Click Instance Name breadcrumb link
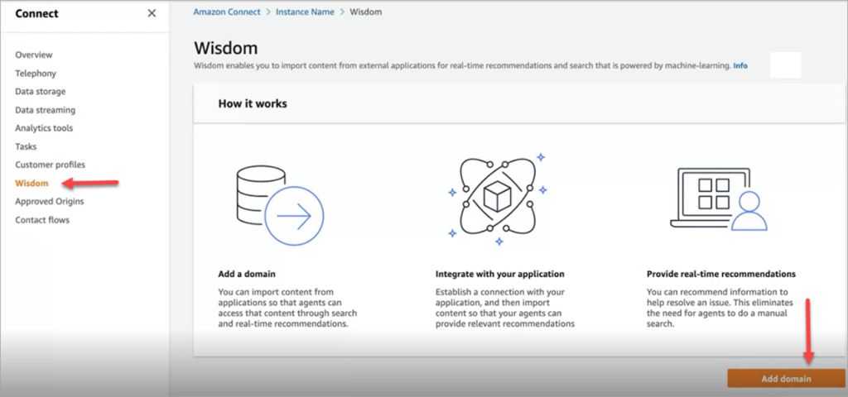This screenshot has width=848, height=397. [305, 12]
